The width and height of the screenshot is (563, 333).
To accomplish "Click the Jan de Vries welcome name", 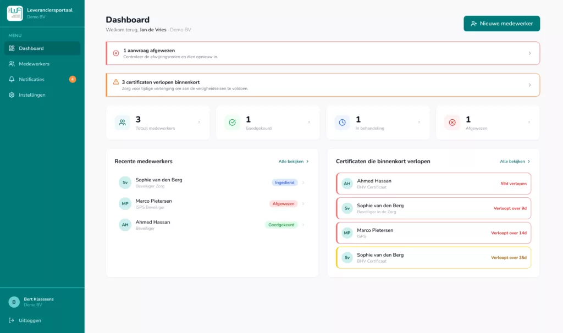I will (153, 30).
